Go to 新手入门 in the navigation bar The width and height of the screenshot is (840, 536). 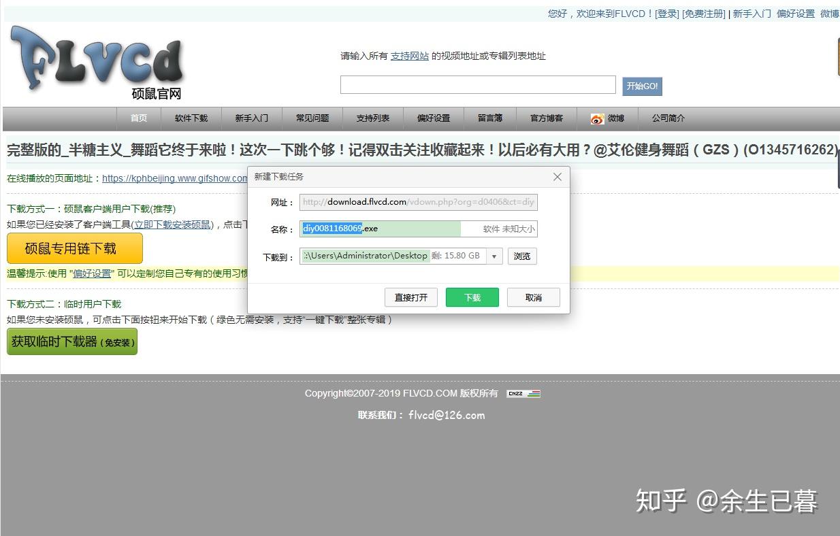point(252,118)
